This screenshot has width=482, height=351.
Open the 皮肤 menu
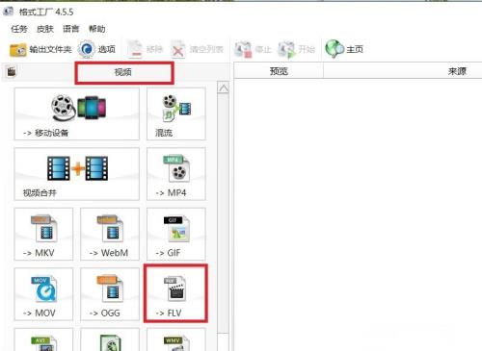45,29
